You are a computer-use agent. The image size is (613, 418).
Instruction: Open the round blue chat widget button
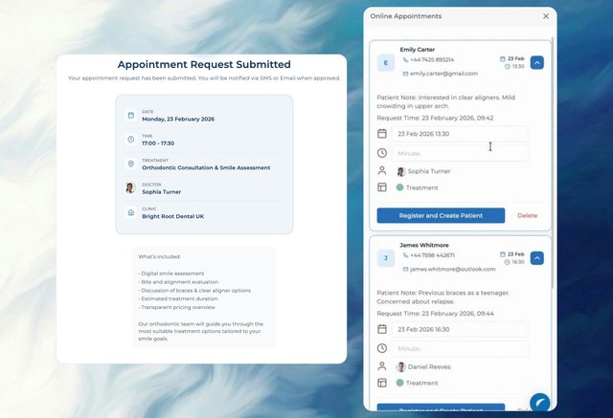tap(540, 403)
